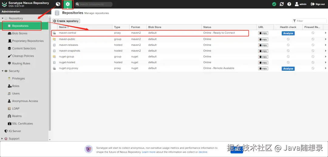Click firewall report icon for maven-central
The image size is (328, 157).
[x=313, y=33]
